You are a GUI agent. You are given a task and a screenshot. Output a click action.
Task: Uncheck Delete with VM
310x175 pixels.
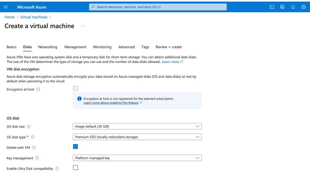click(x=75, y=146)
